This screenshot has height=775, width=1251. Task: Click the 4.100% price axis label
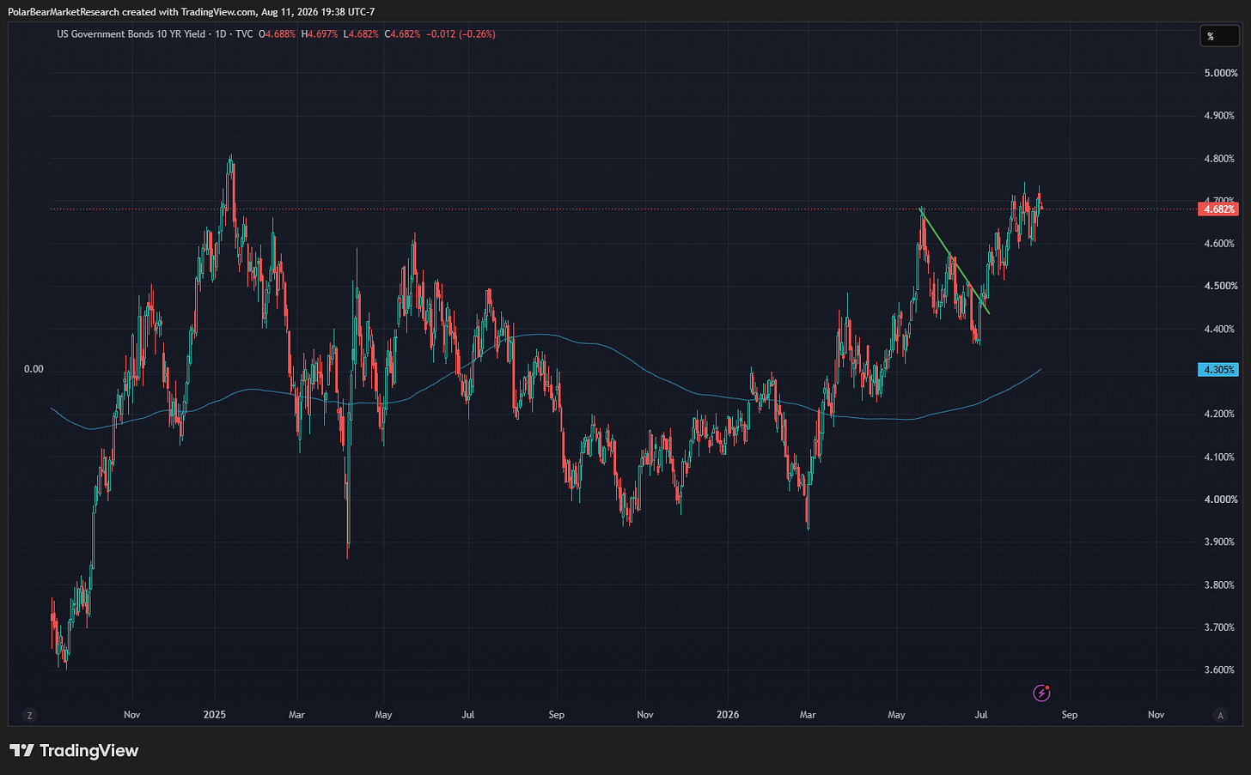(1220, 457)
